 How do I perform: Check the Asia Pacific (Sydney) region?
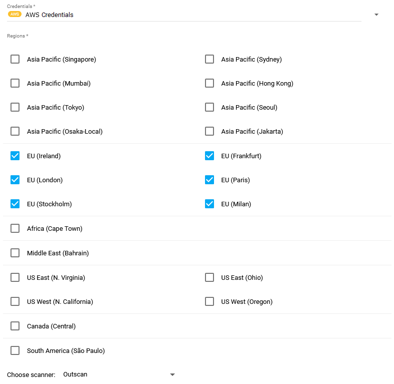(209, 60)
